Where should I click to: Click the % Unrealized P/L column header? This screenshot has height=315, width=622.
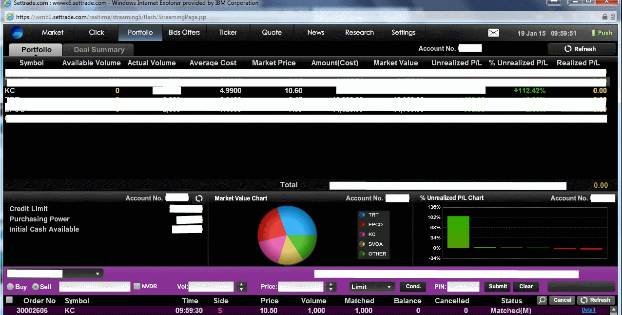click(518, 63)
